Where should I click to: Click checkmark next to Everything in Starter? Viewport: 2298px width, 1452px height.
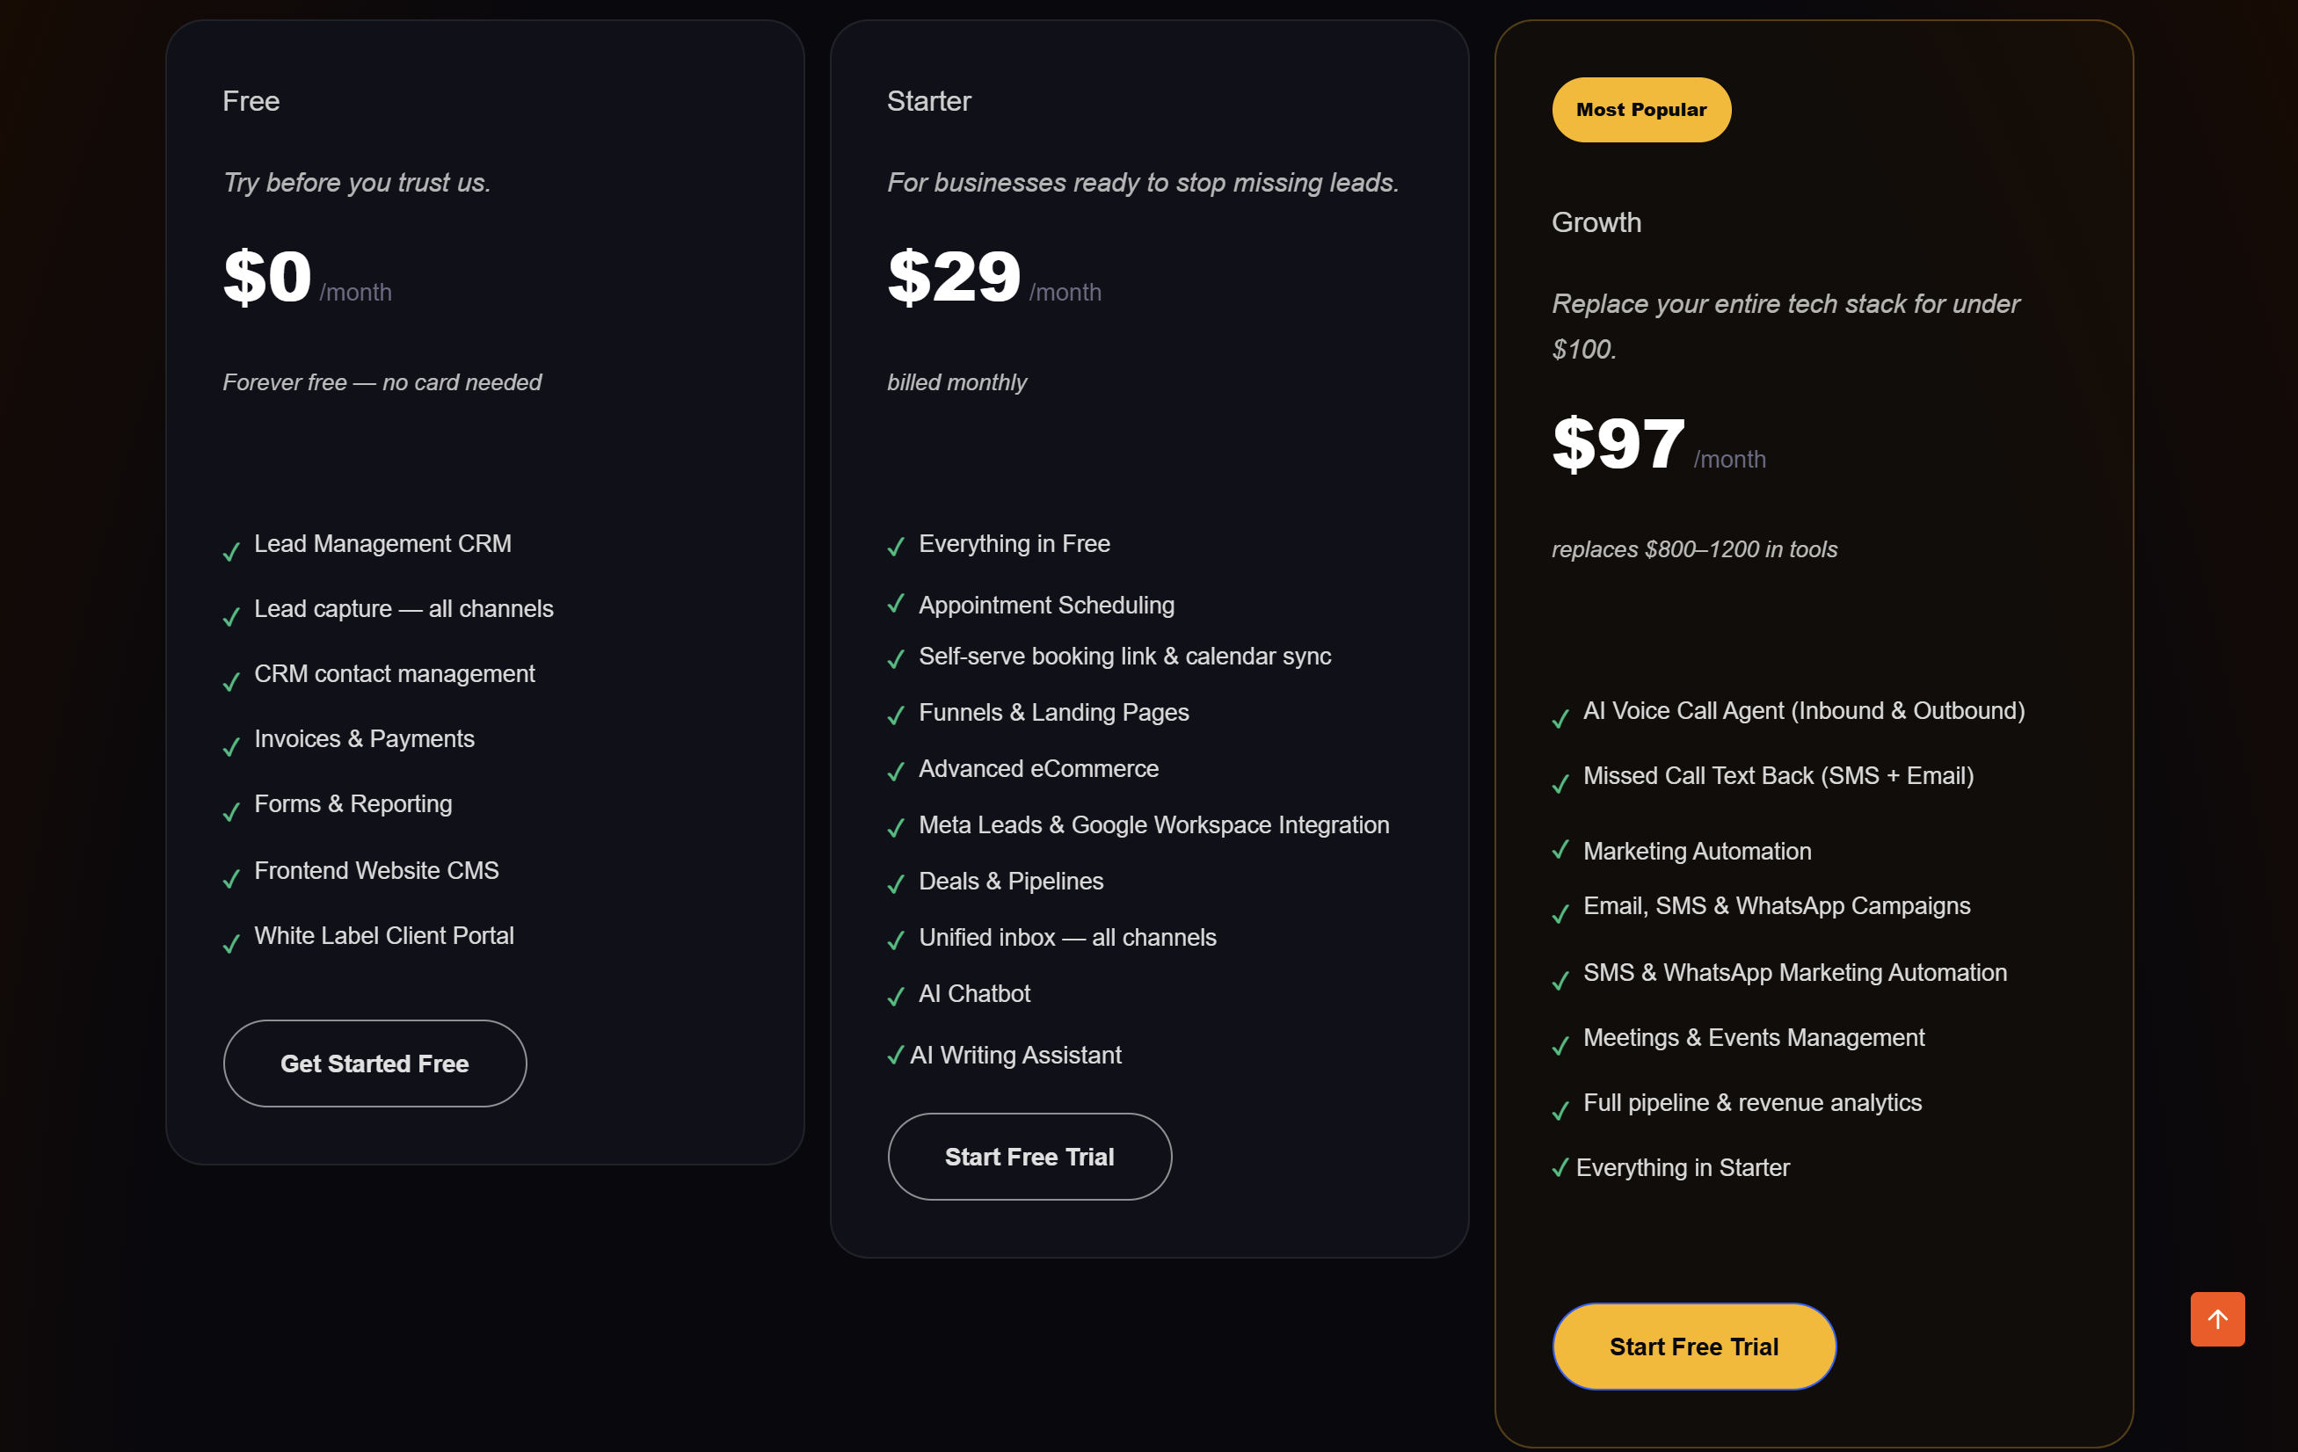1560,1166
